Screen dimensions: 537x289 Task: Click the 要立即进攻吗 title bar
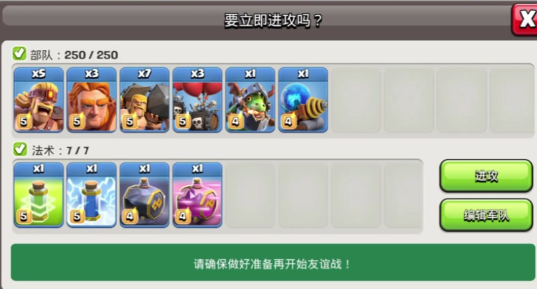click(x=273, y=21)
